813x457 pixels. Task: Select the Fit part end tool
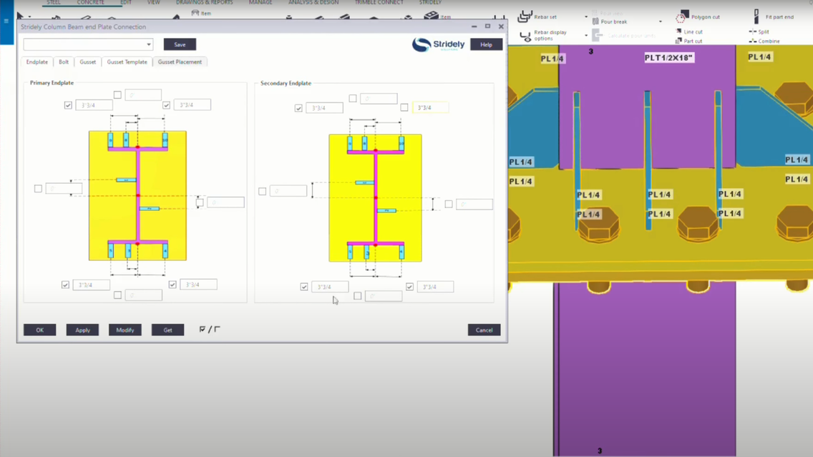tap(780, 16)
